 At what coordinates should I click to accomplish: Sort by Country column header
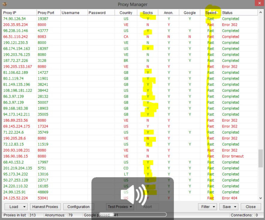coord(126,13)
